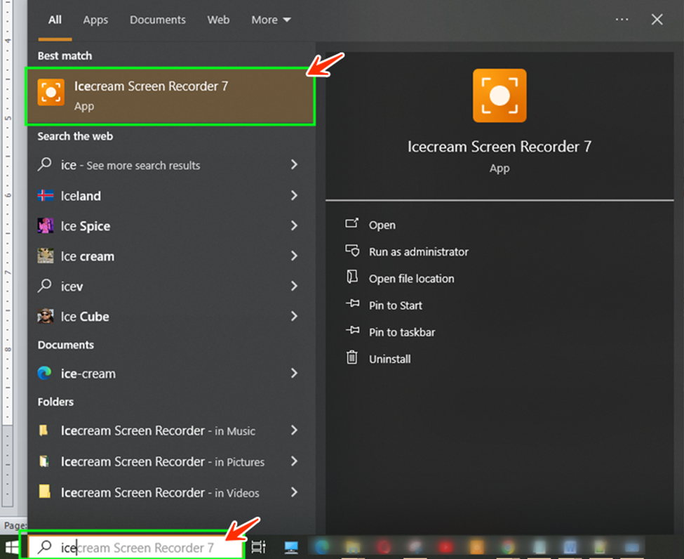Open 'Icecream Screen Recorder - in Videos' folder

tap(160, 492)
